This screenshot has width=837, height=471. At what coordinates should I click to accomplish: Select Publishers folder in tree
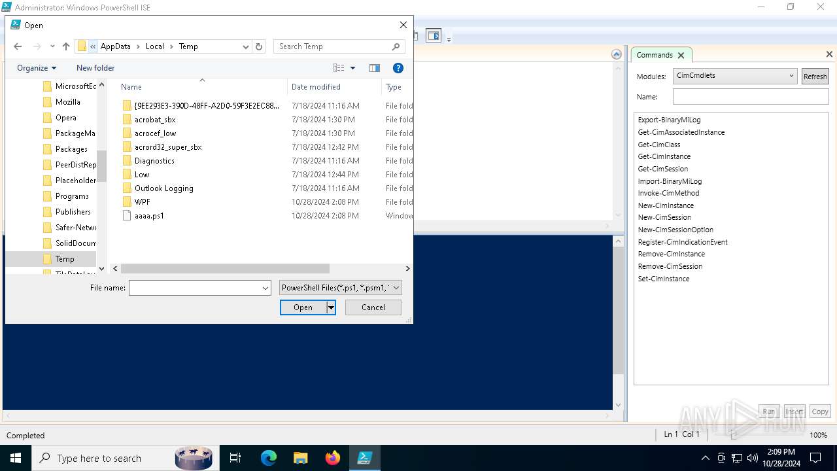tap(67, 212)
